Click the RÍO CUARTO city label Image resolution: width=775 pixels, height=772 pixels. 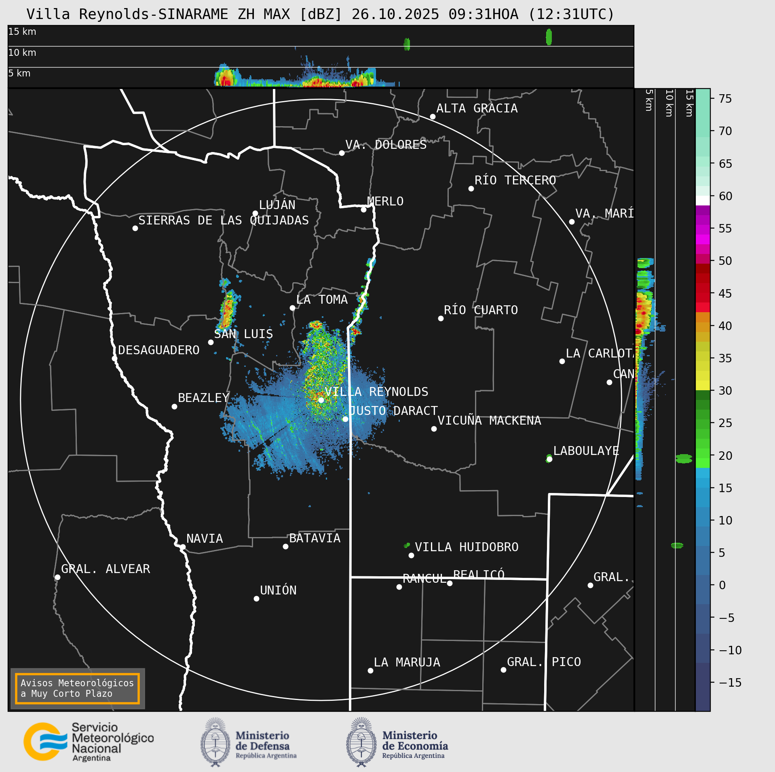[481, 310]
